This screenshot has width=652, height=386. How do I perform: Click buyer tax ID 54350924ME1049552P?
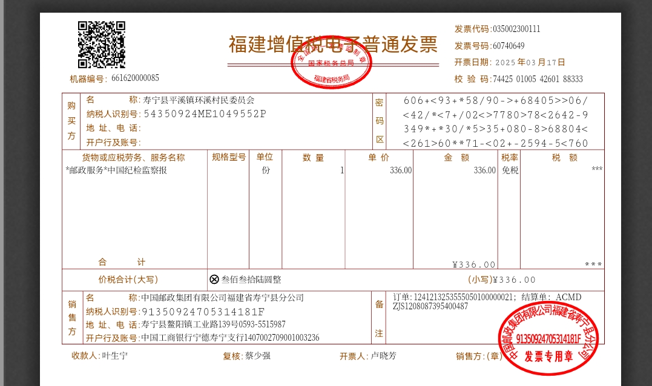pyautogui.click(x=205, y=114)
